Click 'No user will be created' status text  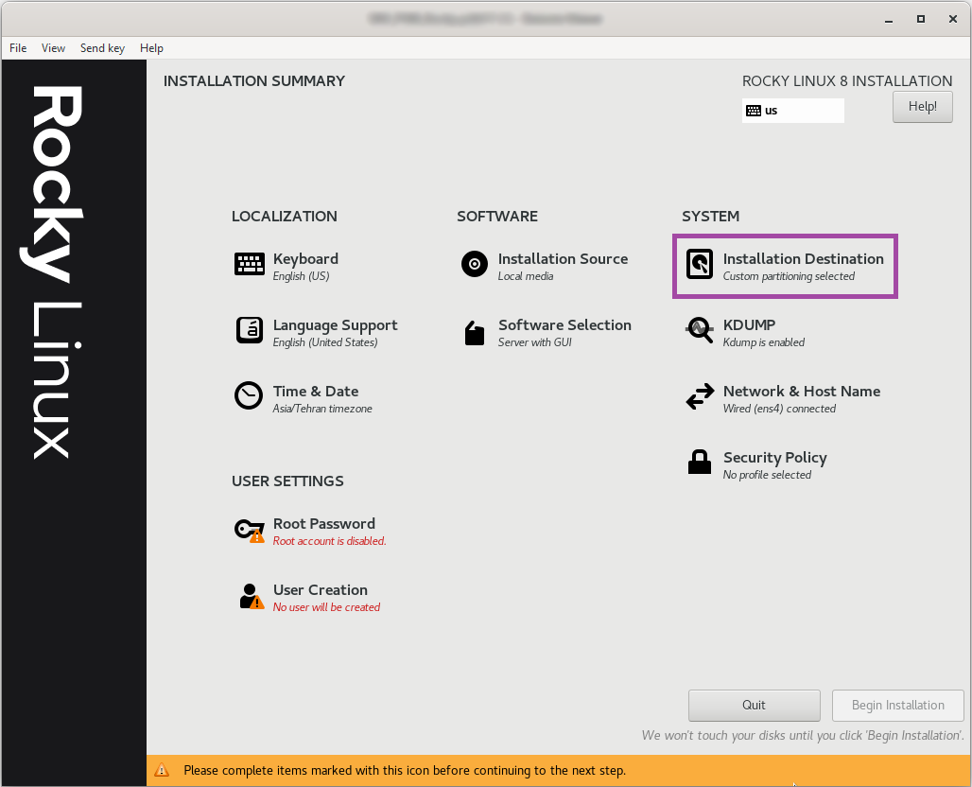click(x=327, y=607)
